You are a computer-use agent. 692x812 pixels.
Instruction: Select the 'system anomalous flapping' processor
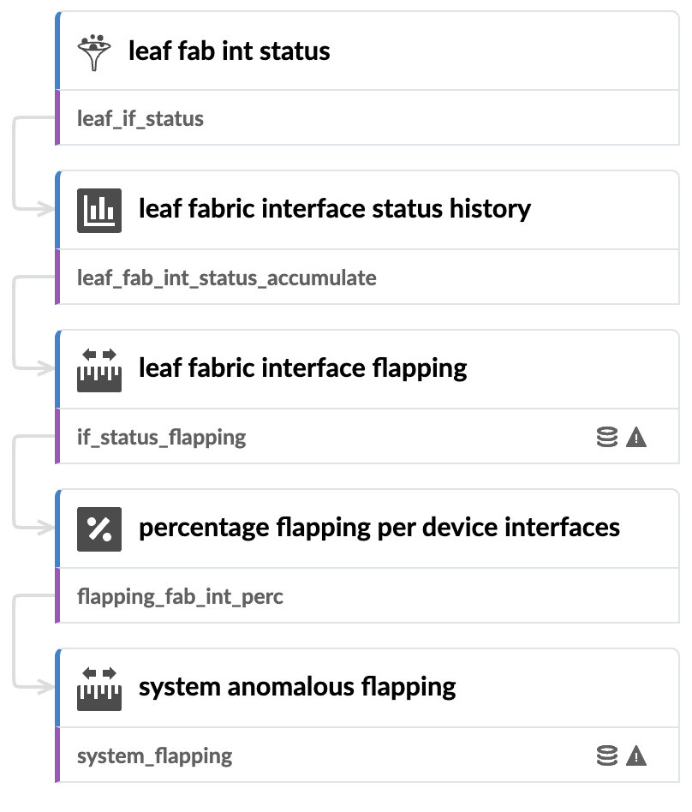coord(296,687)
